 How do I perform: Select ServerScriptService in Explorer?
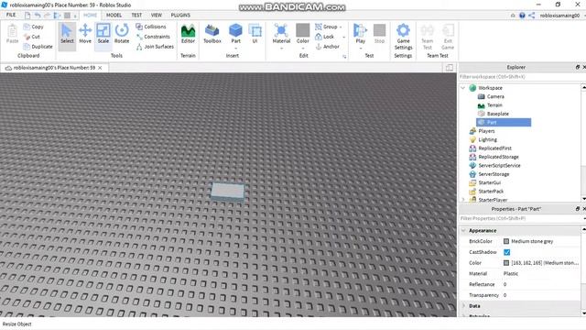[494, 165]
